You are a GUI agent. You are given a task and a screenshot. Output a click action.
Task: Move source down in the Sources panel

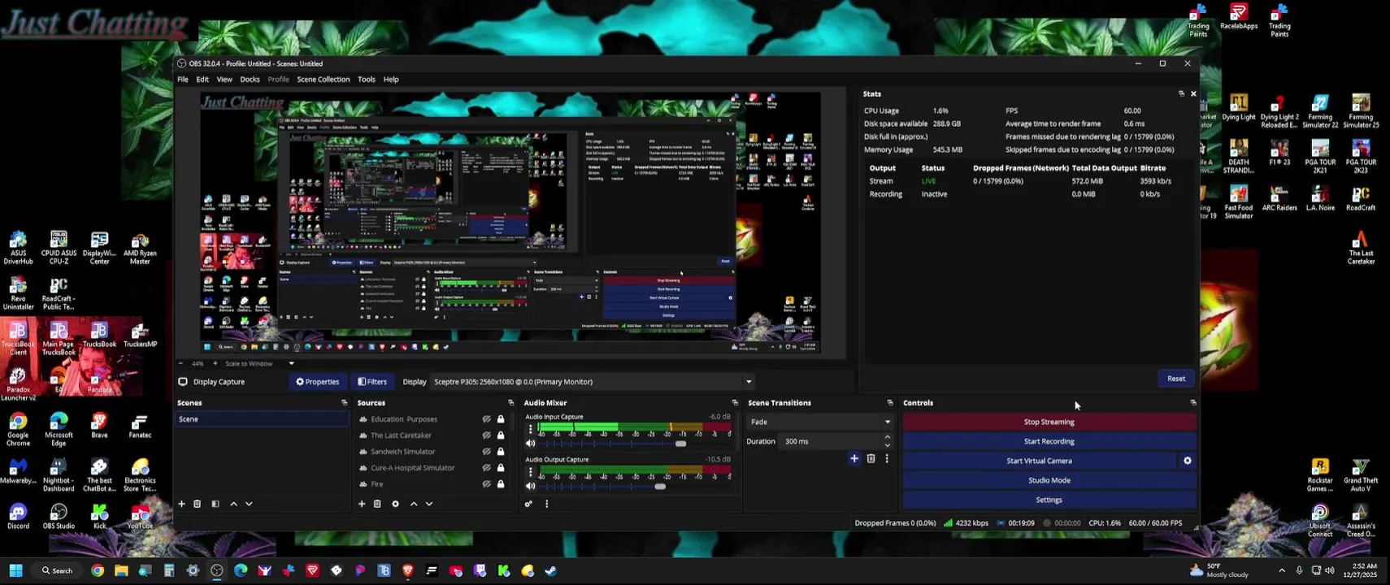(429, 504)
